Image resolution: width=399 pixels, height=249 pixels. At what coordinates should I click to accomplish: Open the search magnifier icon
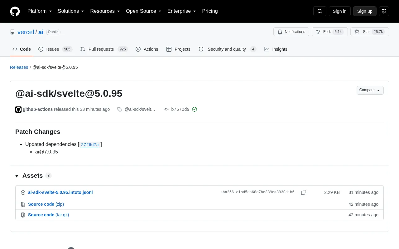pyautogui.click(x=320, y=11)
